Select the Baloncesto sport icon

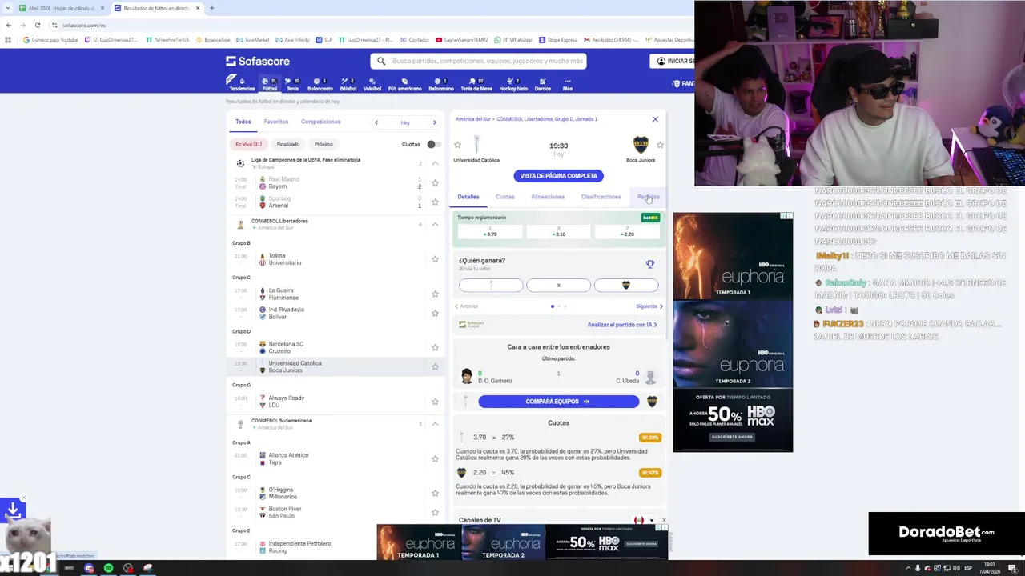320,84
